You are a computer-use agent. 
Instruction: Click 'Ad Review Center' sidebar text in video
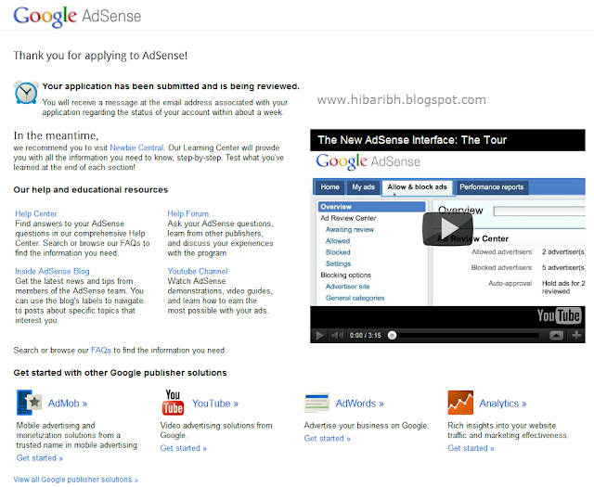coord(348,218)
